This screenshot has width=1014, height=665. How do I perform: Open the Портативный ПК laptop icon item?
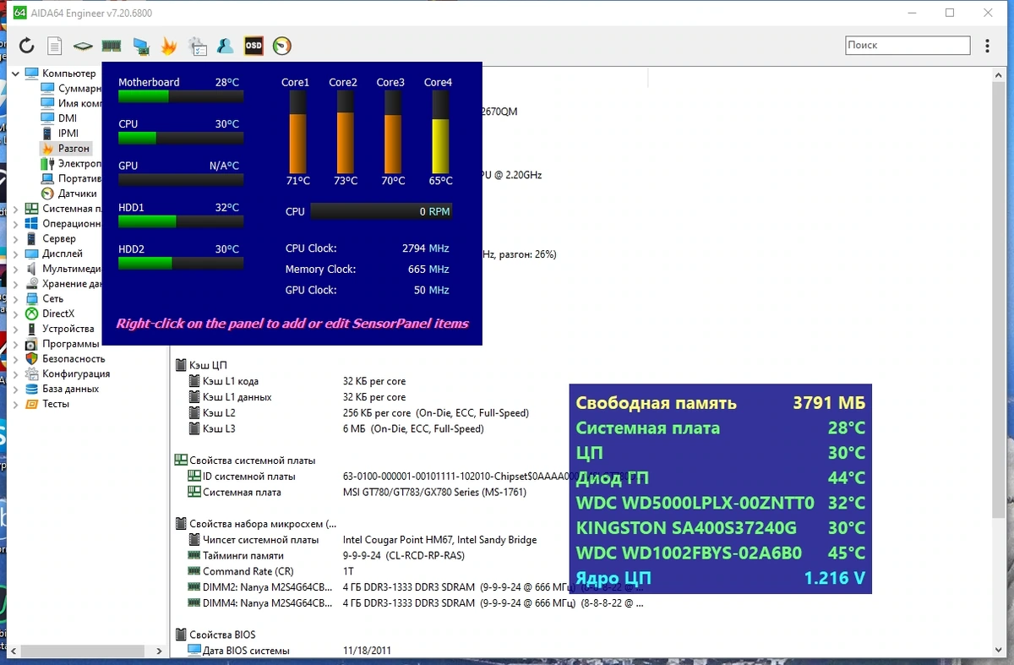(x=47, y=178)
